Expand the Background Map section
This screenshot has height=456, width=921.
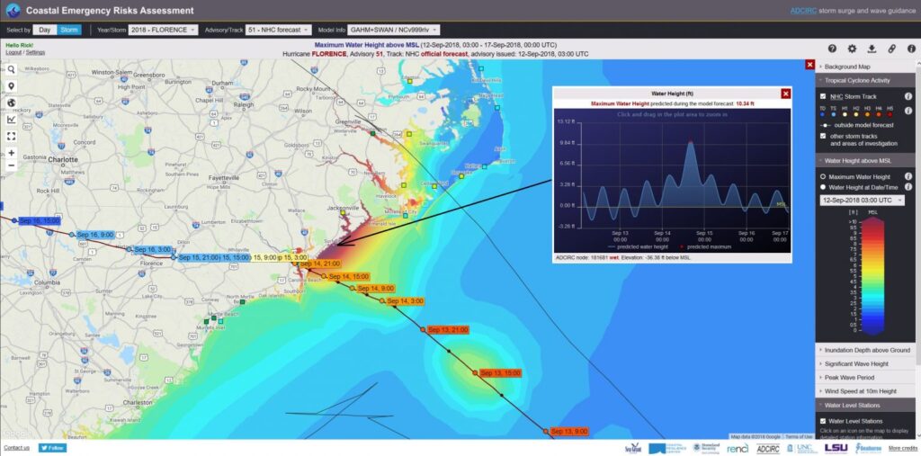[x=864, y=67]
